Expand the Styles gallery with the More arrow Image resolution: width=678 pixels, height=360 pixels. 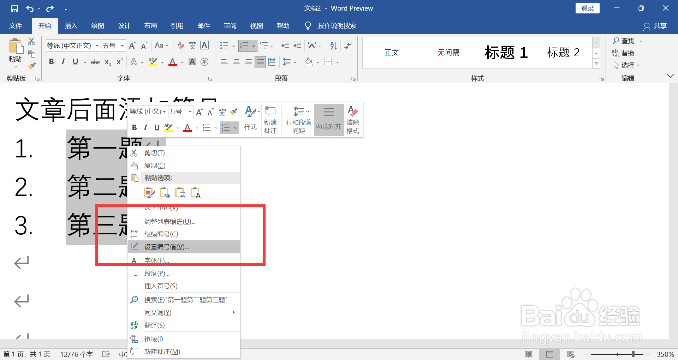point(596,64)
